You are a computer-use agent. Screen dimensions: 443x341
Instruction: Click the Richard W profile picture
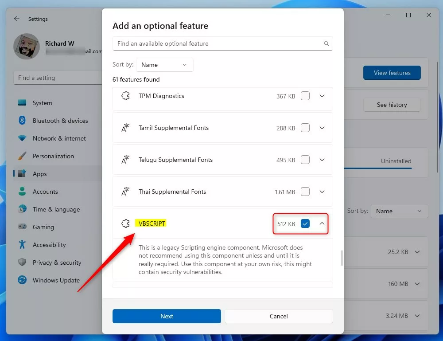coord(27,47)
